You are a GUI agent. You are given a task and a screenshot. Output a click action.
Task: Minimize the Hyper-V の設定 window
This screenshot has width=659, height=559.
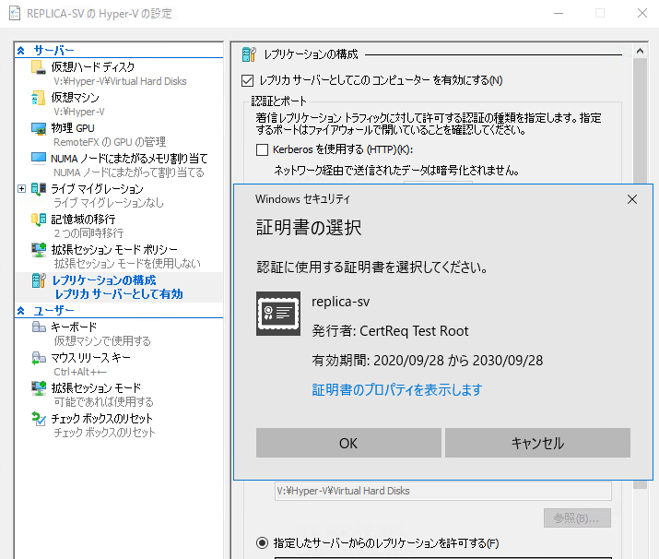(x=559, y=14)
